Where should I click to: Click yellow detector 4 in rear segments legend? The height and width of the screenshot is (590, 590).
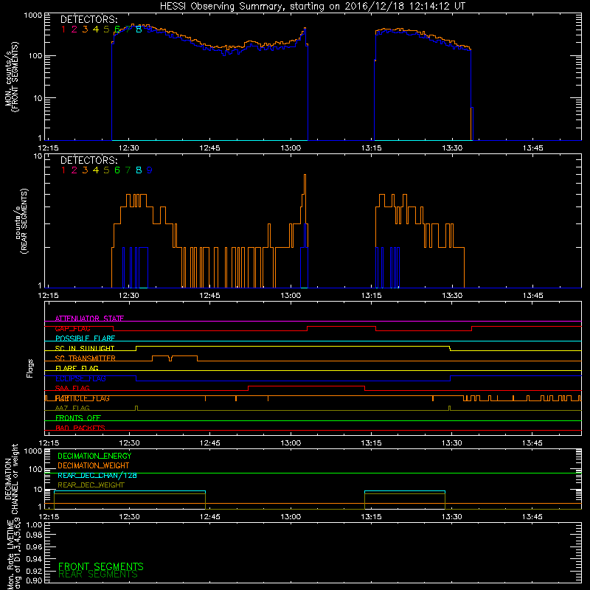pyautogui.click(x=96, y=170)
